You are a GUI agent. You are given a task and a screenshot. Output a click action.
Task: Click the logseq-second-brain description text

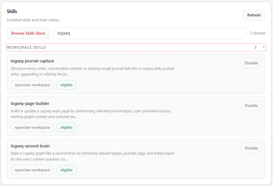pyautogui.click(x=93, y=156)
